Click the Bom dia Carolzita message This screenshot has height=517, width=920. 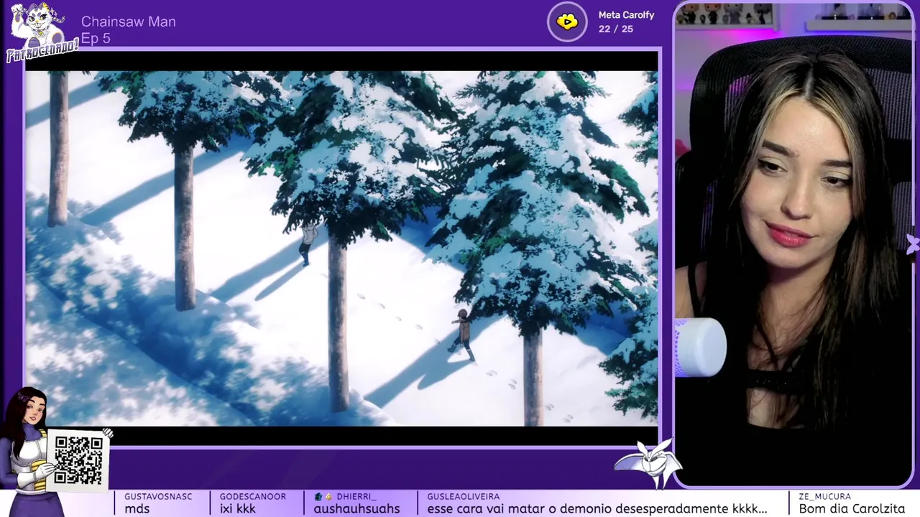(x=852, y=508)
